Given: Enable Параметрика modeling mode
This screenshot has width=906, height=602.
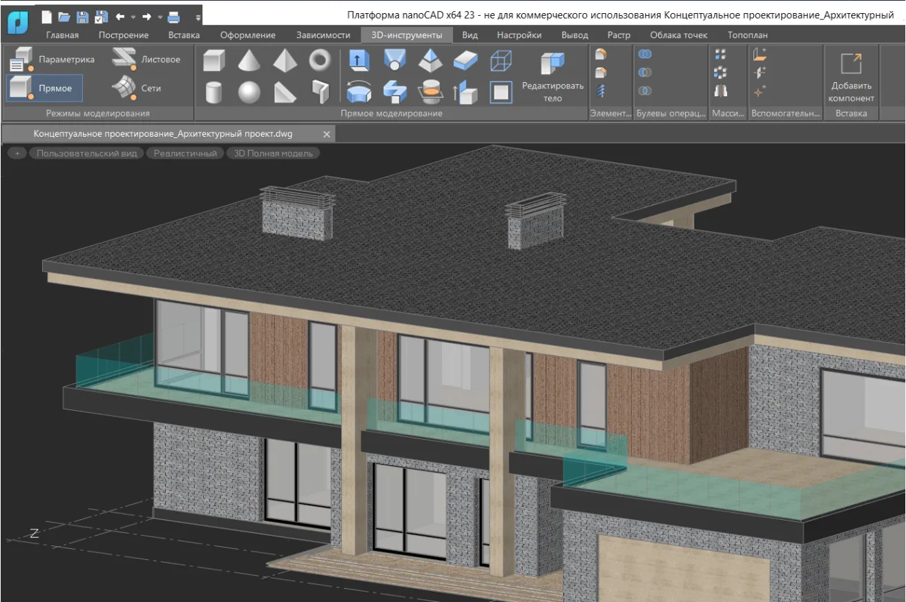Looking at the screenshot, I should pos(52,60).
